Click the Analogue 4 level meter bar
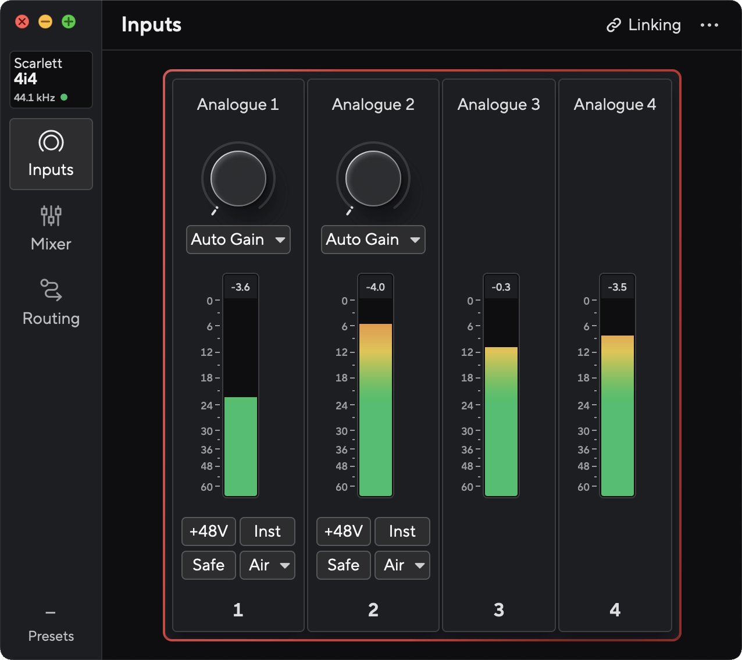 (618, 398)
